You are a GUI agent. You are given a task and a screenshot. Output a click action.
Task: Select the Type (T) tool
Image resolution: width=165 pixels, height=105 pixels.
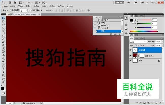3,69
